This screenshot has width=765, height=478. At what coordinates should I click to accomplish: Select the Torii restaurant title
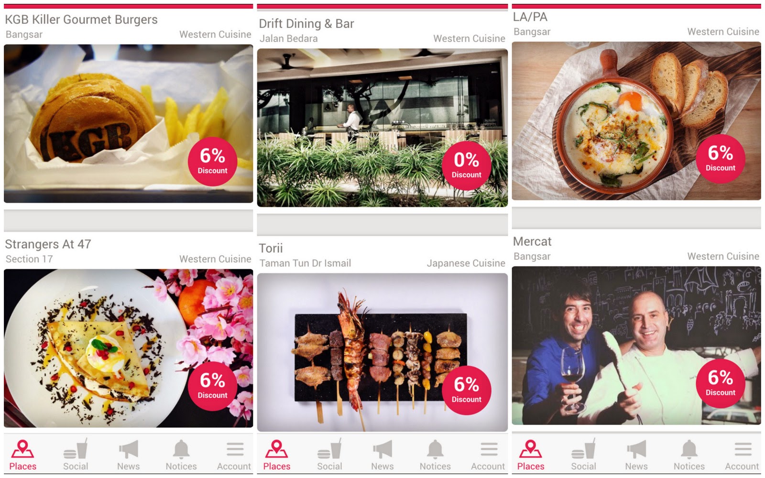(x=271, y=249)
